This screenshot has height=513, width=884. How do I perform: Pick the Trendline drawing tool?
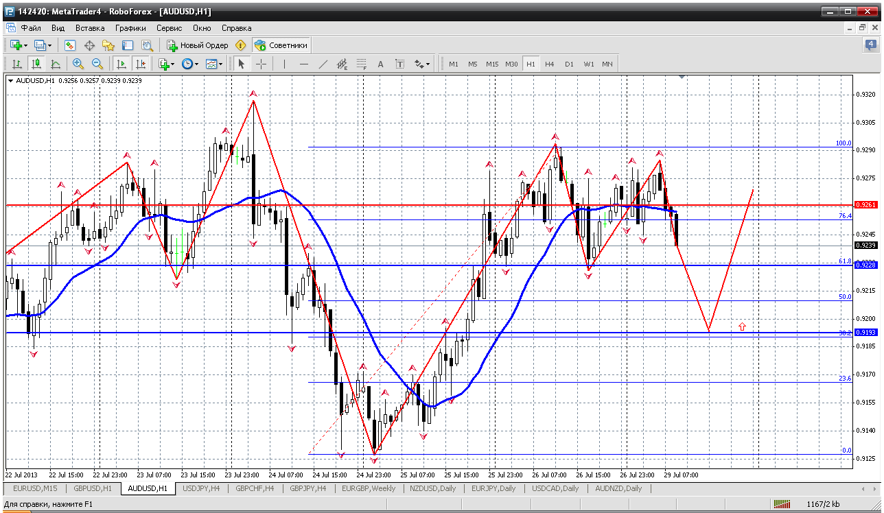[323, 64]
